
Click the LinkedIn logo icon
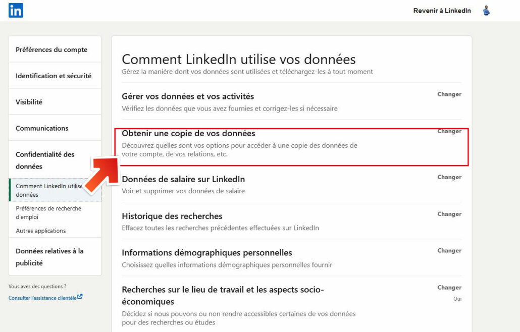click(16, 10)
